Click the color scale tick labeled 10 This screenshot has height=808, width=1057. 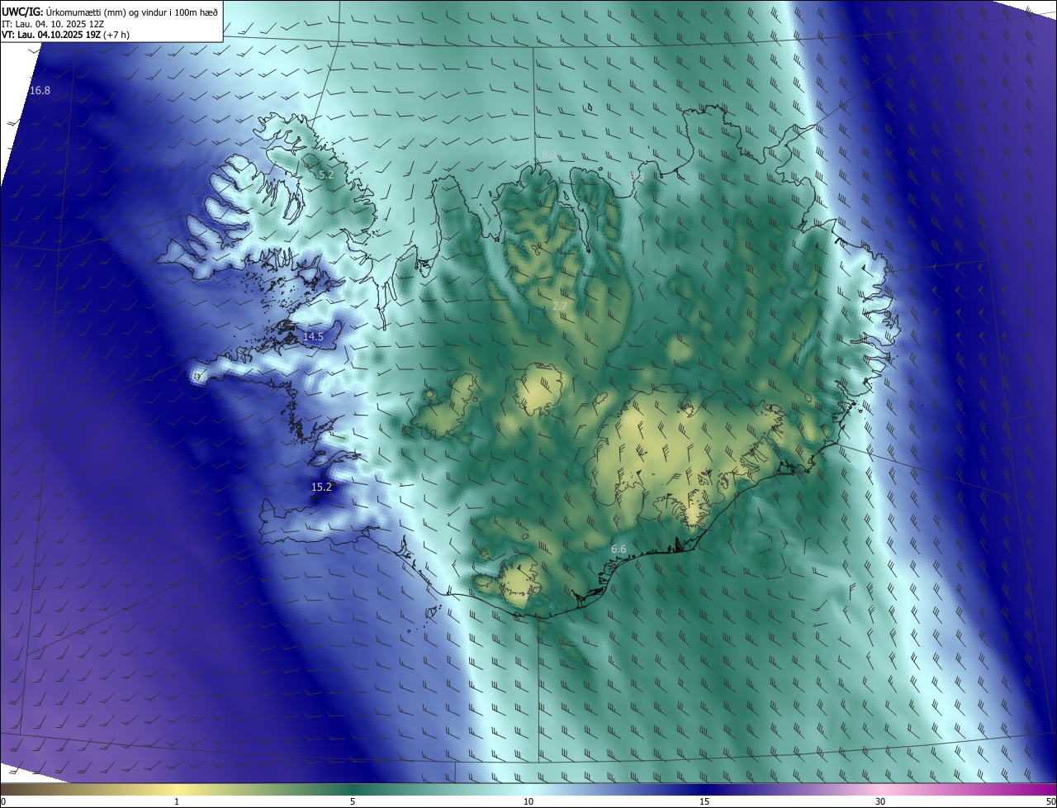(x=528, y=801)
